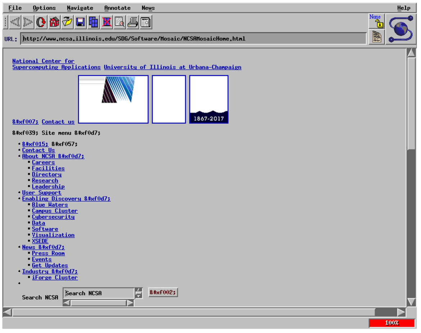
Task: Open the Data link
Action: coord(39,223)
